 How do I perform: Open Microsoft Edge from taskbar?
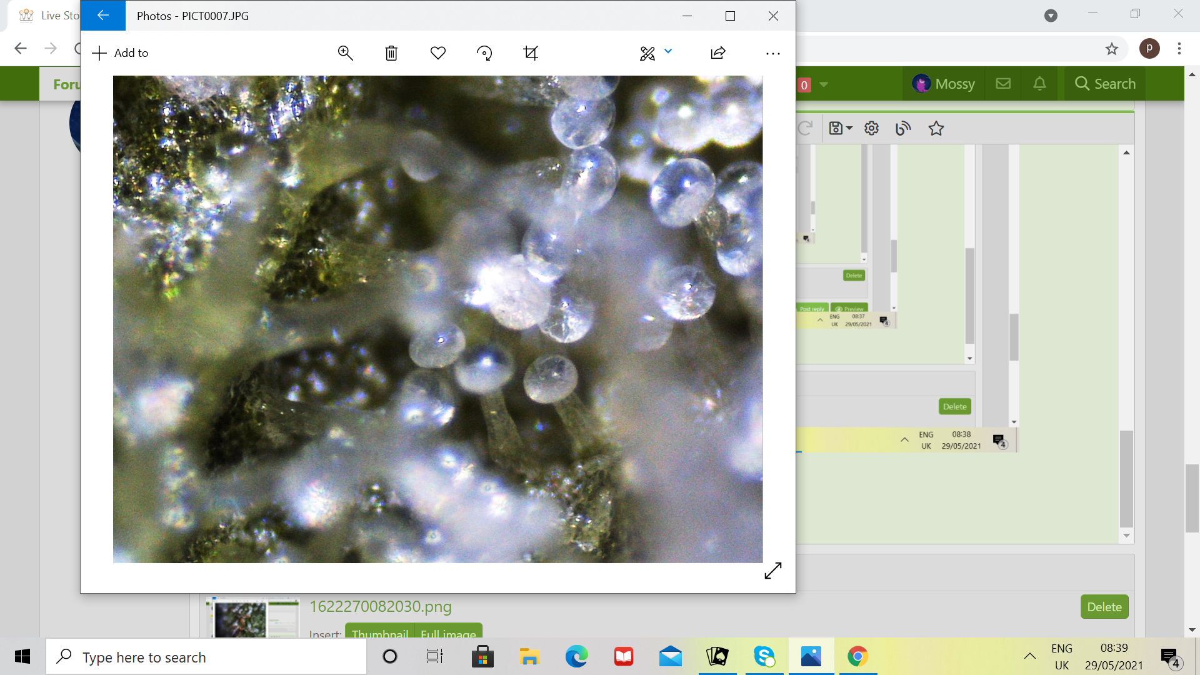click(576, 657)
